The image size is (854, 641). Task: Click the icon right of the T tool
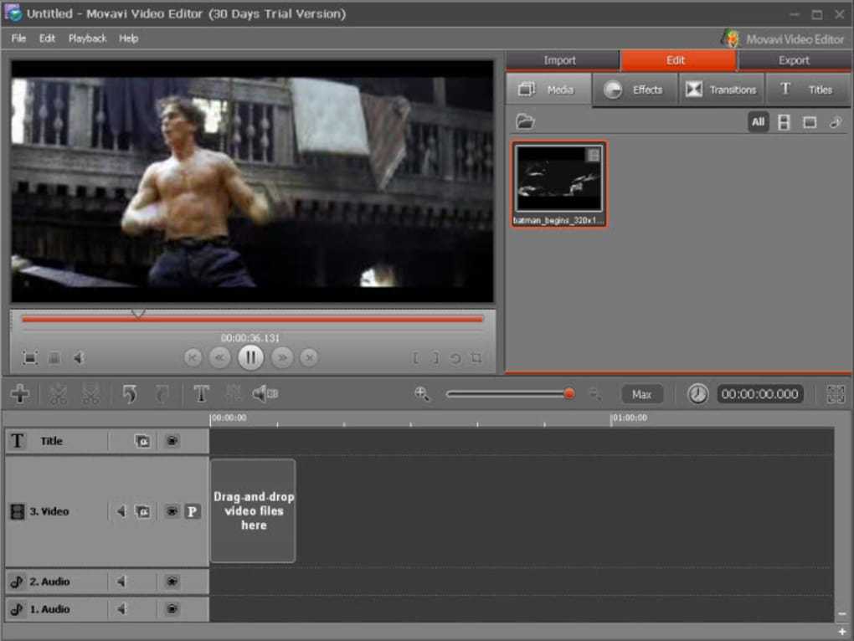[x=233, y=393]
